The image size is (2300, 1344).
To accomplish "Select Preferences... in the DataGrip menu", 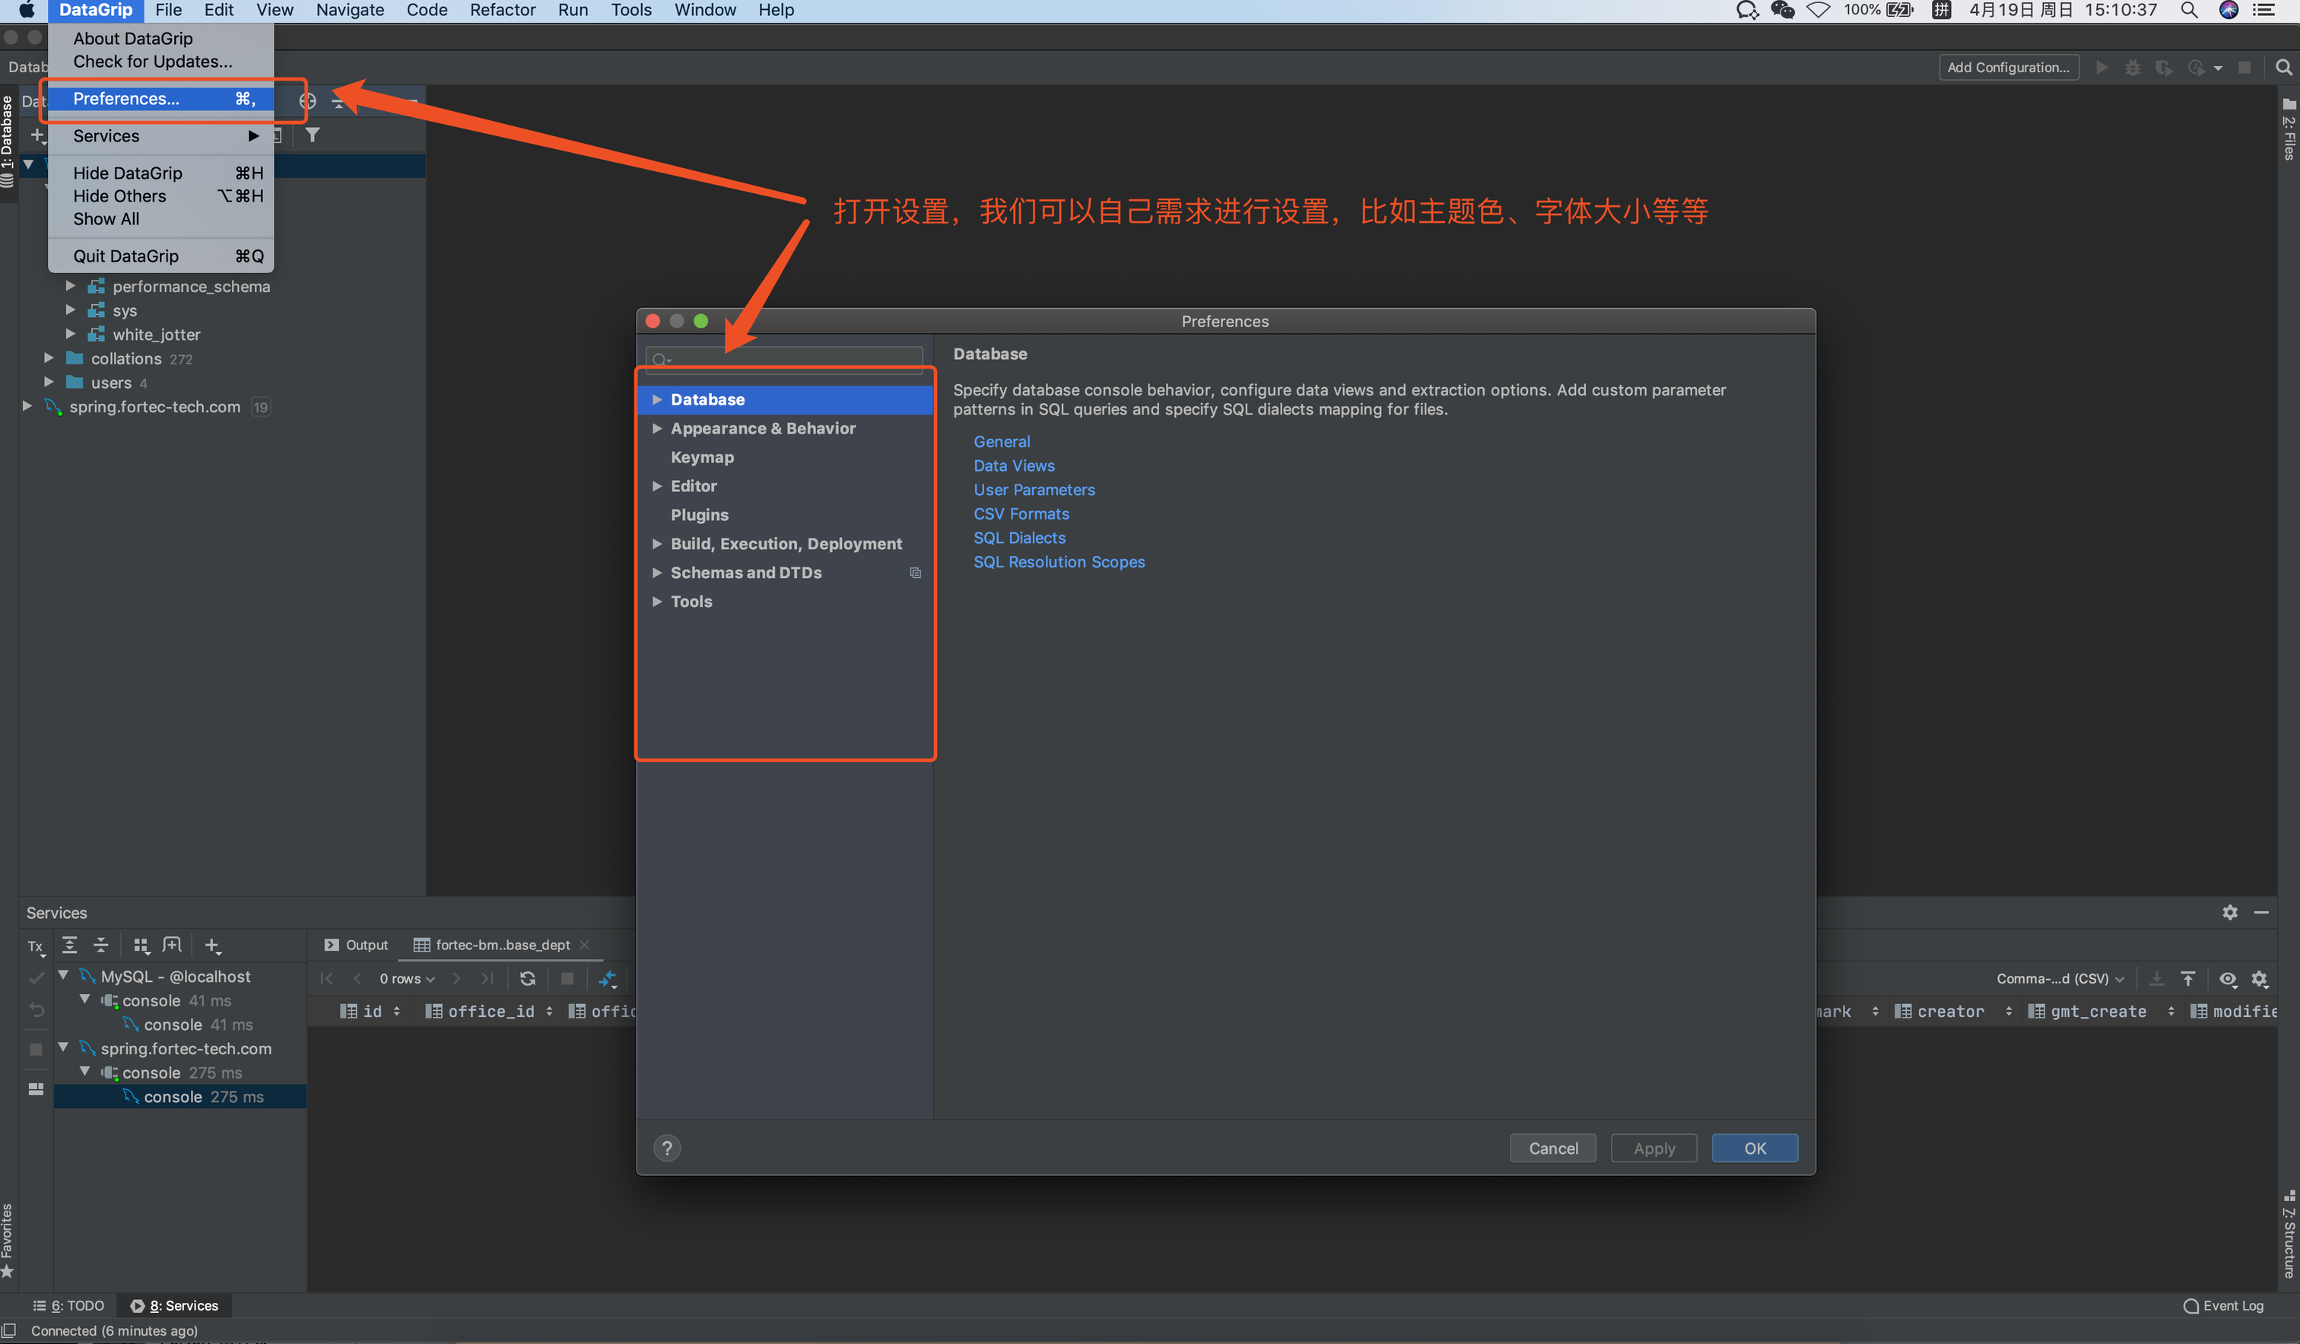I will [160, 99].
